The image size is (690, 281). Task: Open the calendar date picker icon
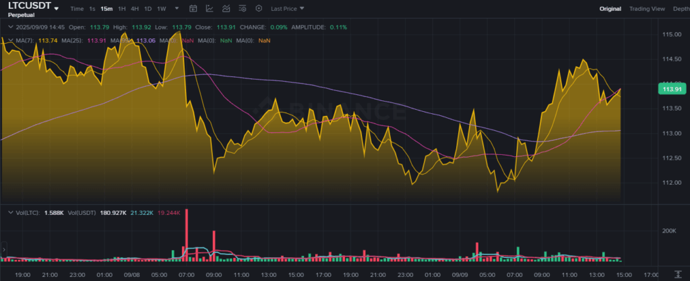(193, 9)
